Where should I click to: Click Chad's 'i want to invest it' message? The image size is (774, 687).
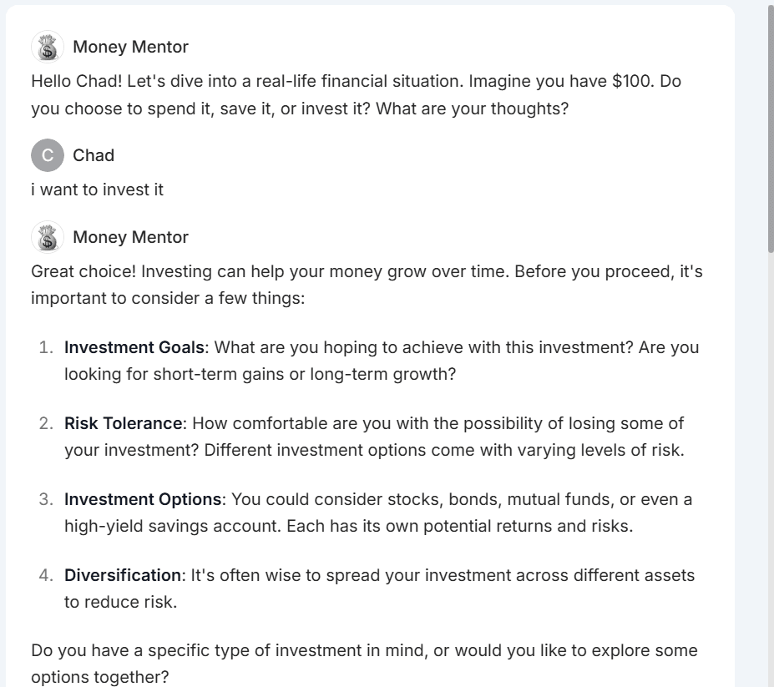(97, 189)
